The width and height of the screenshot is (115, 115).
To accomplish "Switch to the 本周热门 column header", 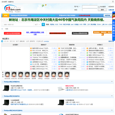I will pos(100,45).
